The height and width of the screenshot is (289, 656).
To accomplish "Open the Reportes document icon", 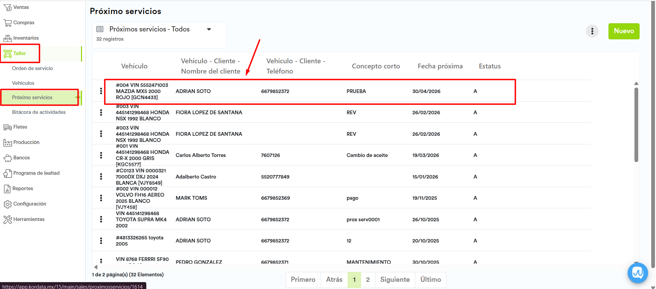I will (7, 189).
